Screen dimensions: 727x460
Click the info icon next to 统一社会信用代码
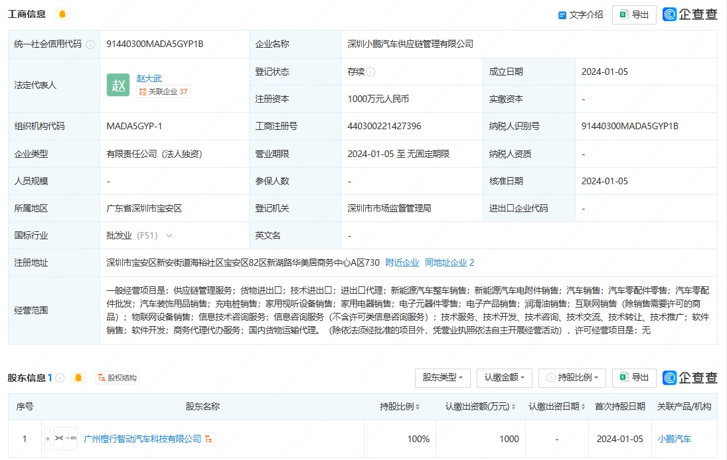click(x=90, y=44)
